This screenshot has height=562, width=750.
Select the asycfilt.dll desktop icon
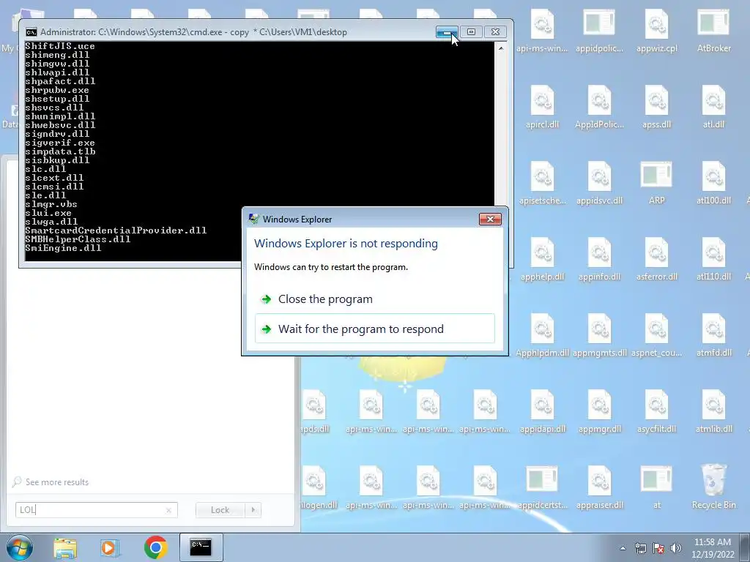coord(656,411)
